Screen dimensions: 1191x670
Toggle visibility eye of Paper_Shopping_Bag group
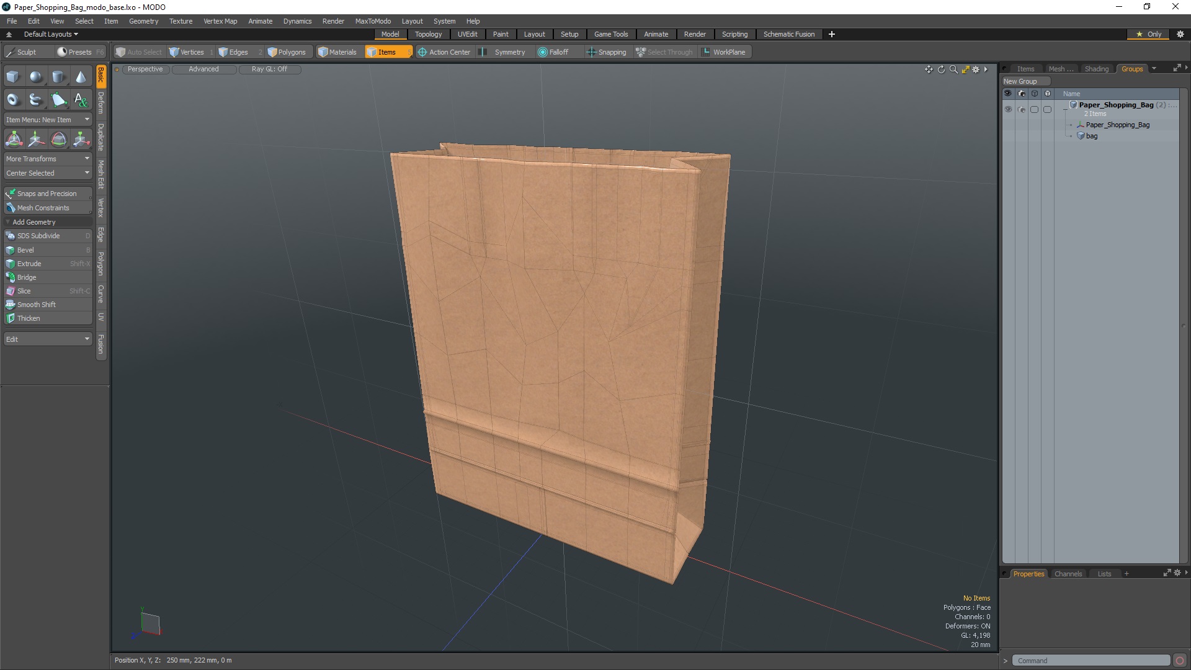1008,109
